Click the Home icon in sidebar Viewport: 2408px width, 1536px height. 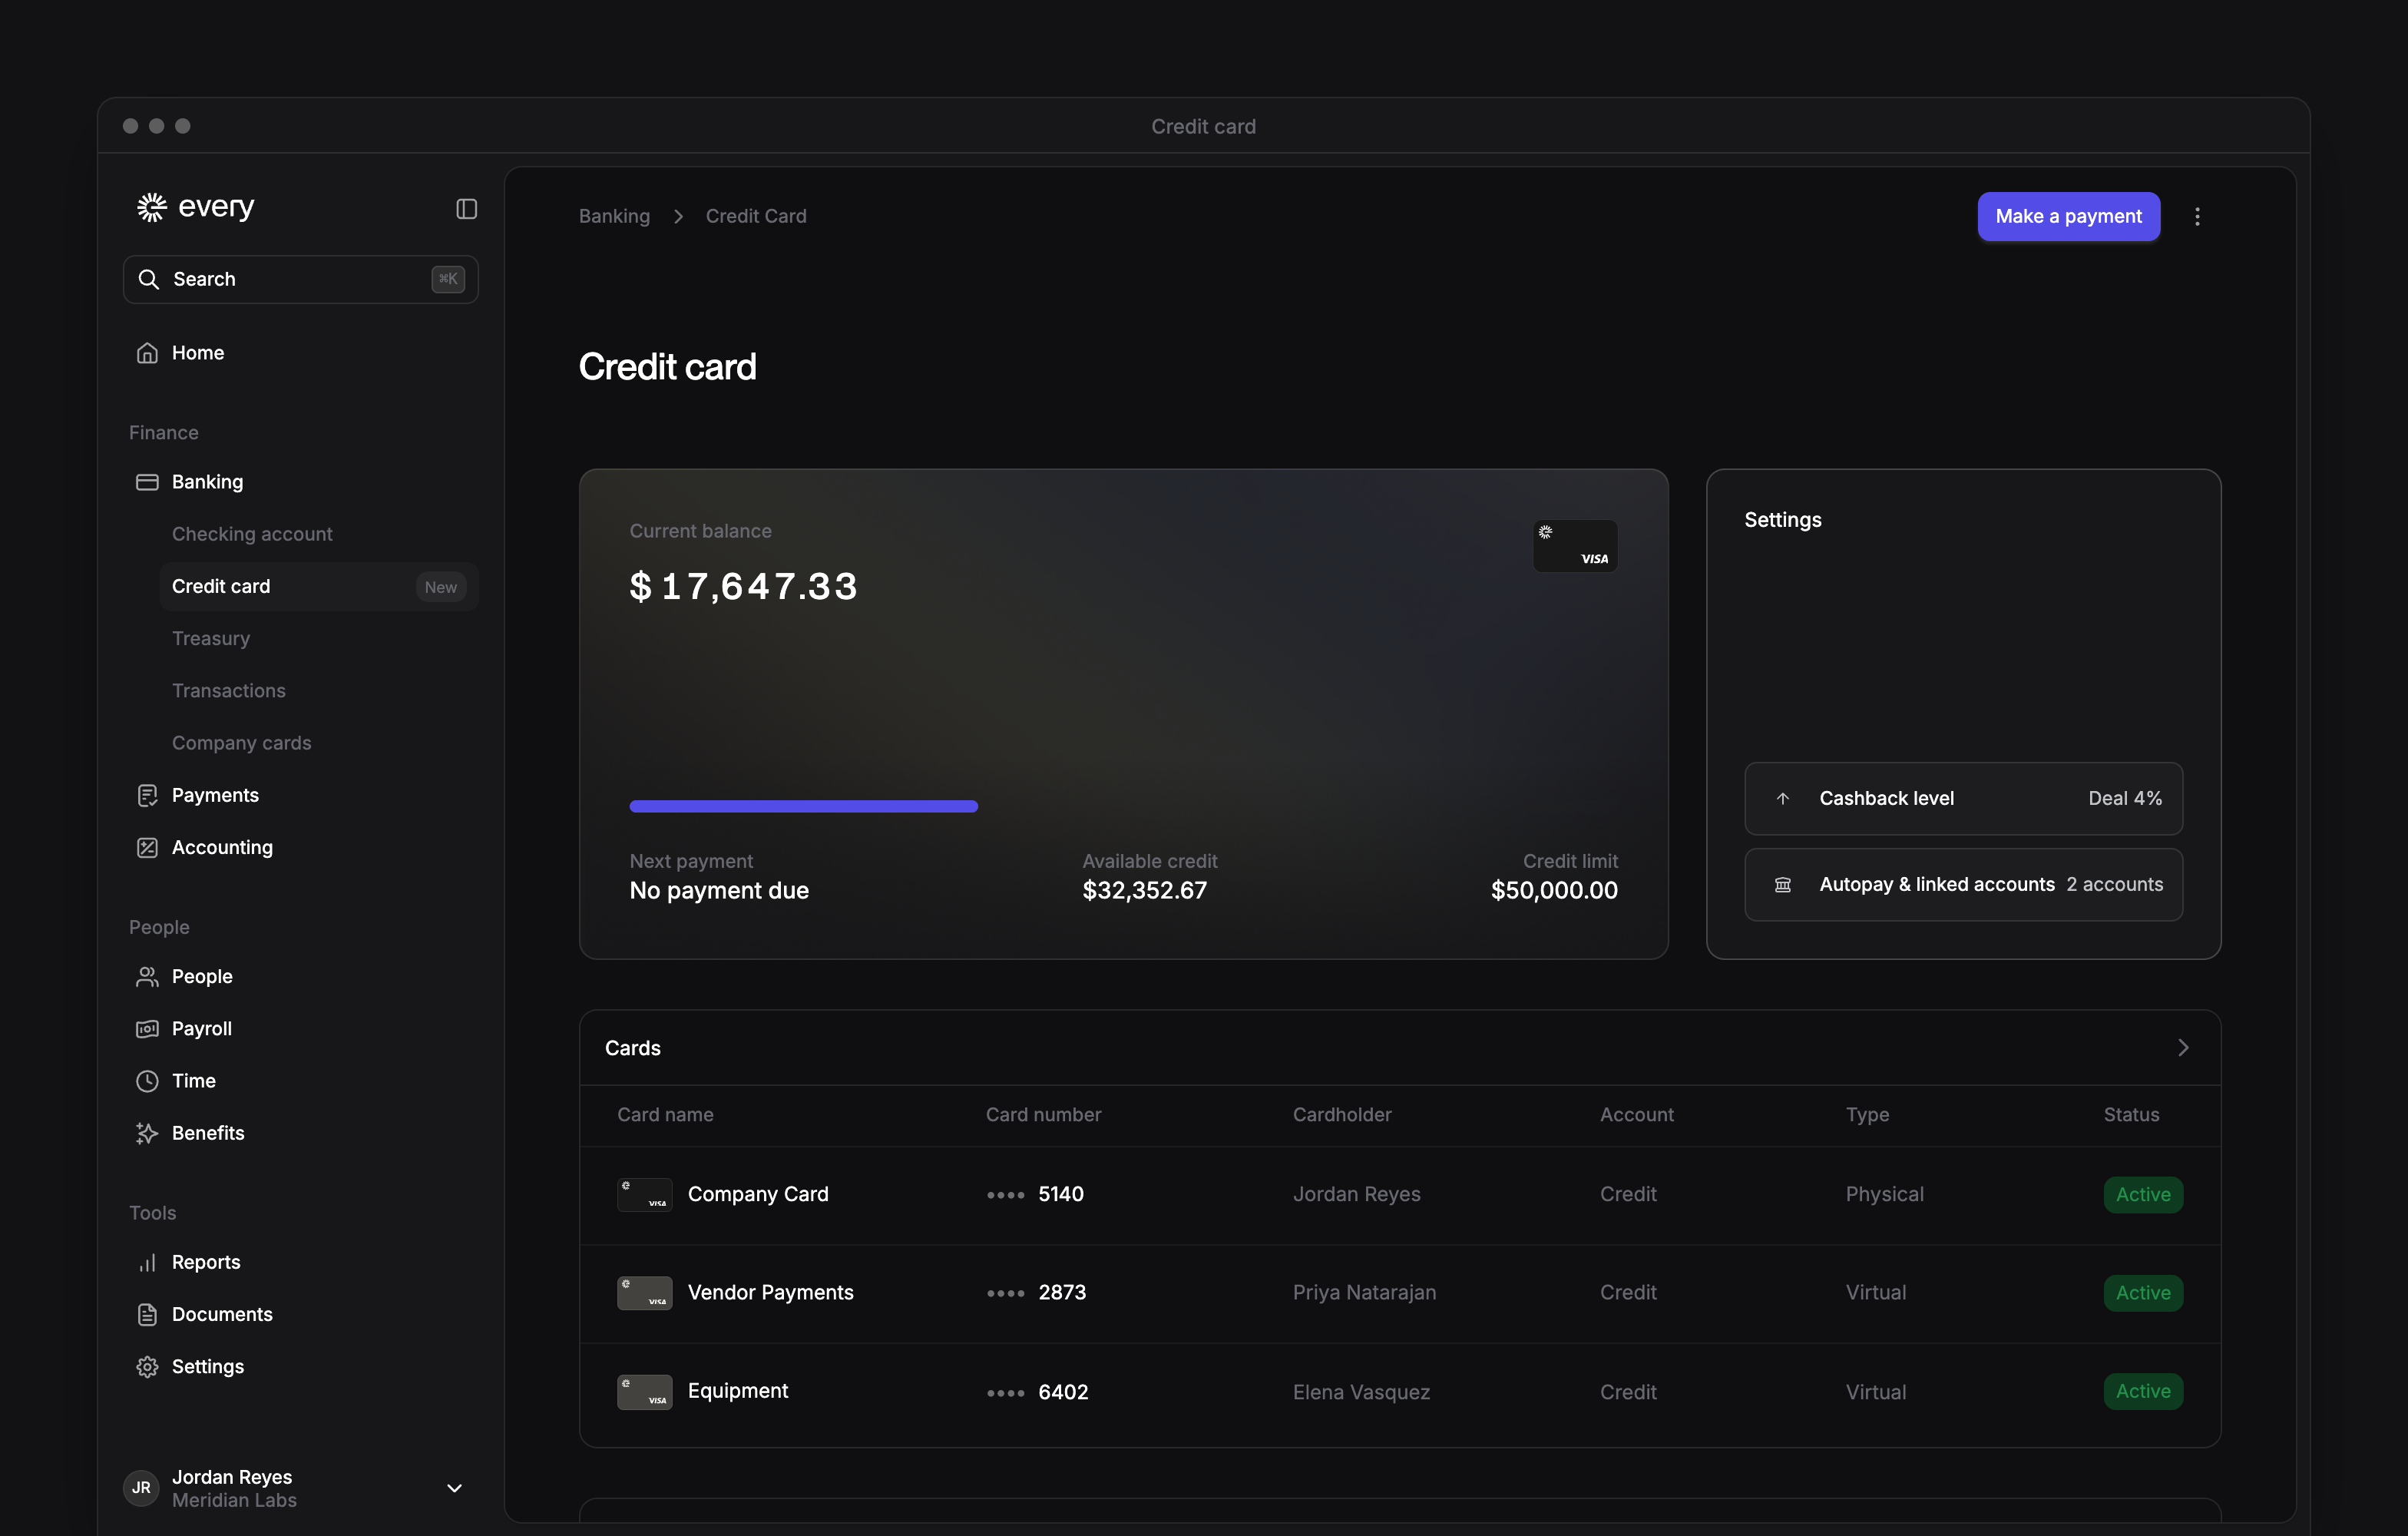[147, 353]
